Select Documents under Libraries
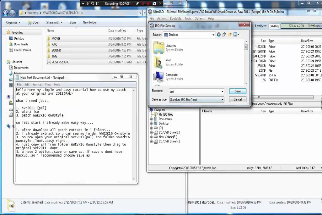Viewport: 322px width, 215px height. [21, 68]
